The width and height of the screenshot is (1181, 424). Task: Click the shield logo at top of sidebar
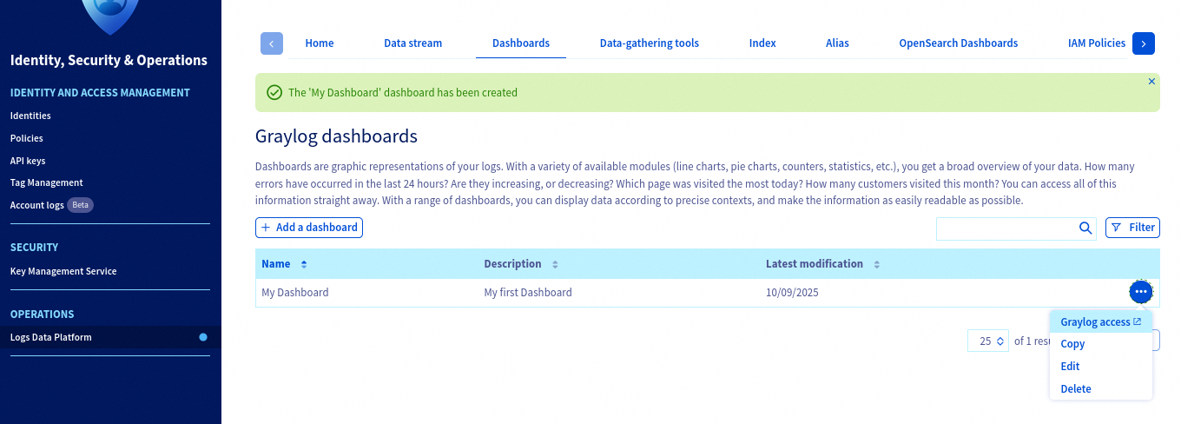click(110, 15)
